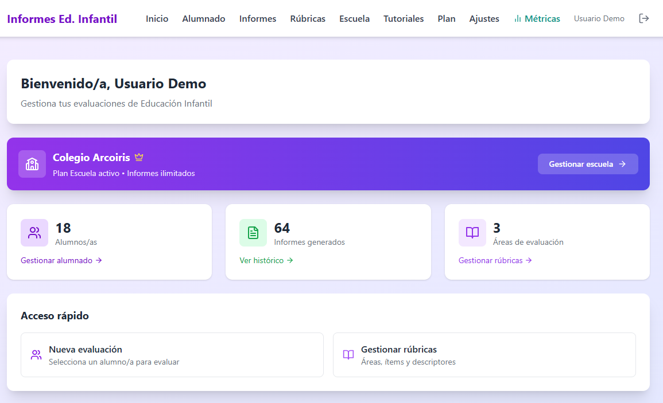The width and height of the screenshot is (663, 403).
Task: Open the Métricas section with chart icon
Action: tap(537, 18)
